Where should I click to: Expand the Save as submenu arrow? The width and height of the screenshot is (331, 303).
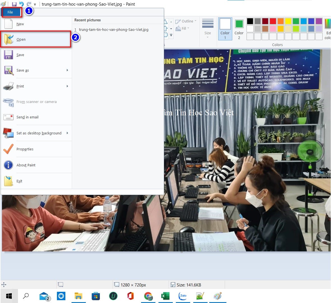pos(67,70)
